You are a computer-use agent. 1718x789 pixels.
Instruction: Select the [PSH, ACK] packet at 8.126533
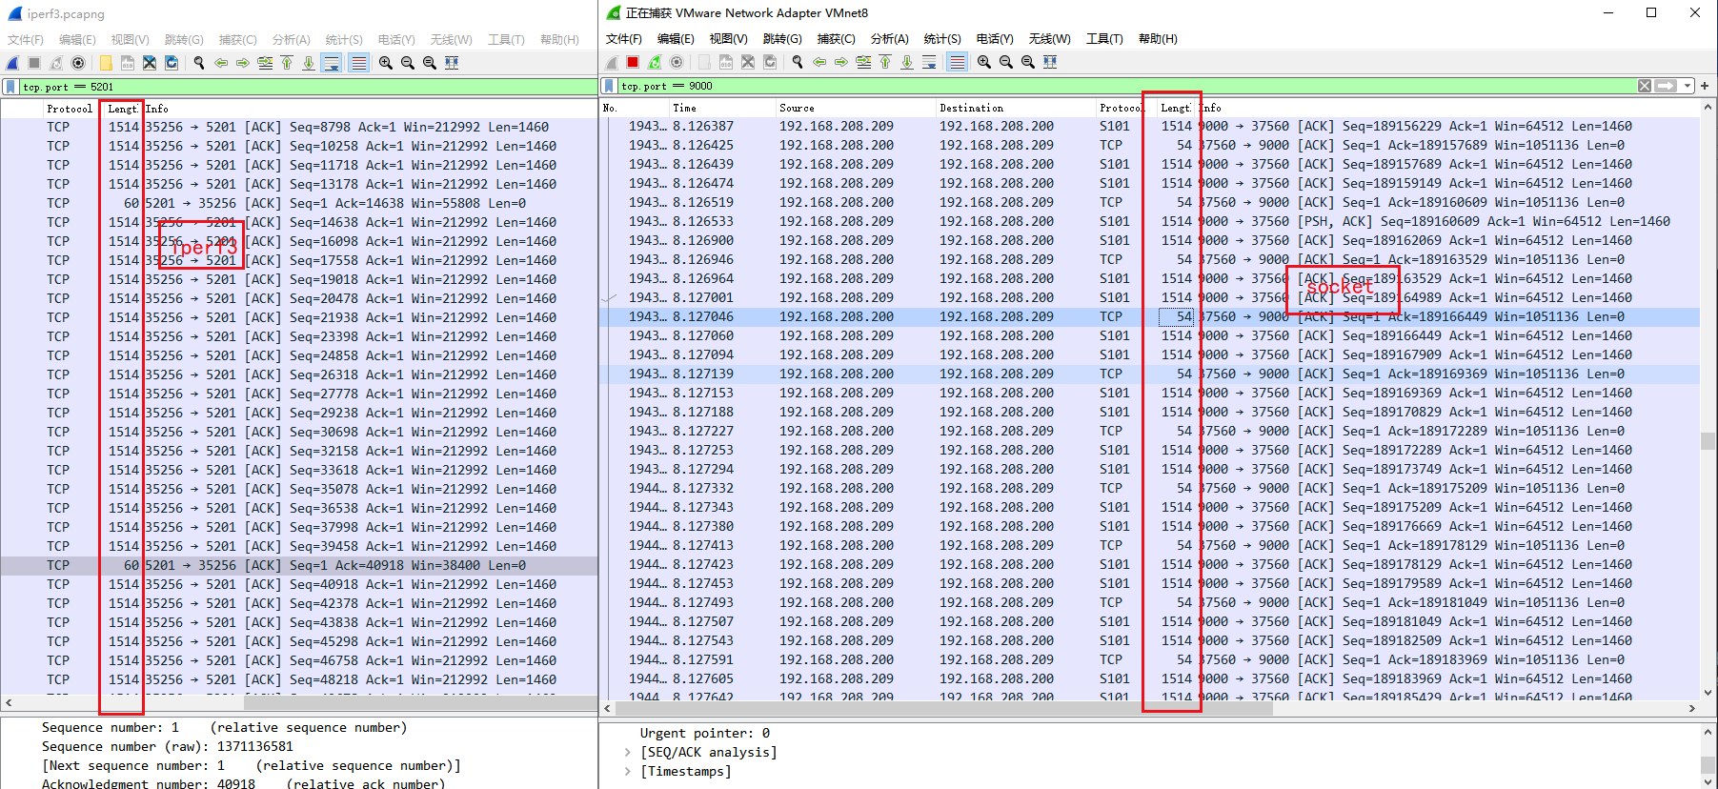[1149, 221]
